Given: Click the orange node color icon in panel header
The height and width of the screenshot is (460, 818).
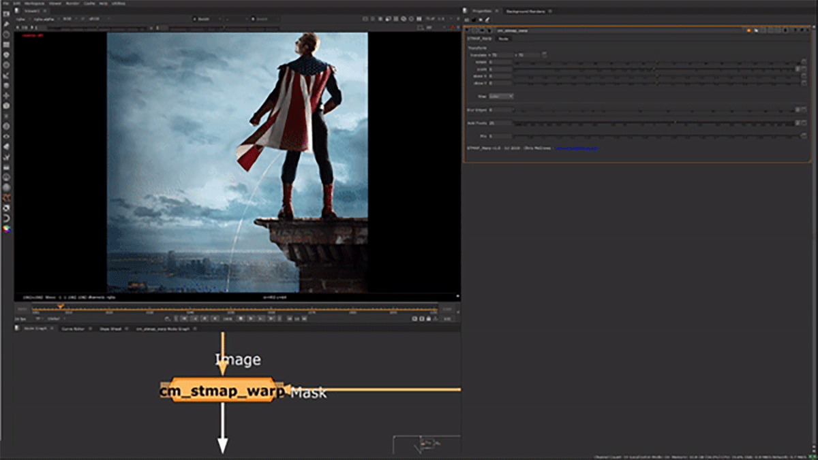Looking at the screenshot, I should 748,31.
